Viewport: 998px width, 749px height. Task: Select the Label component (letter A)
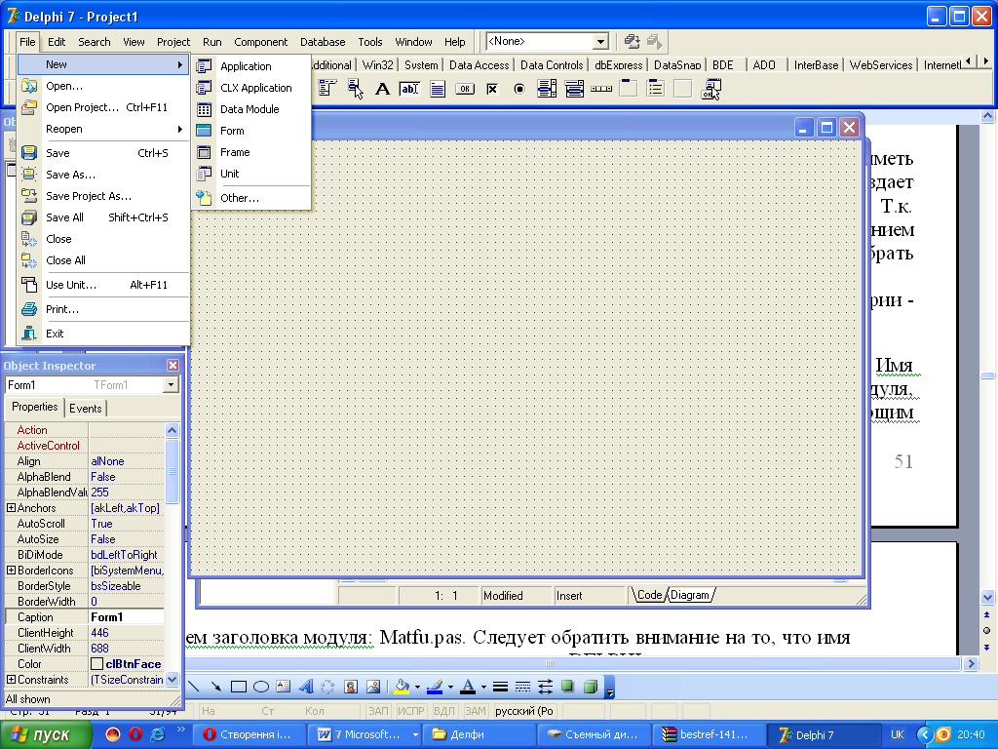382,89
